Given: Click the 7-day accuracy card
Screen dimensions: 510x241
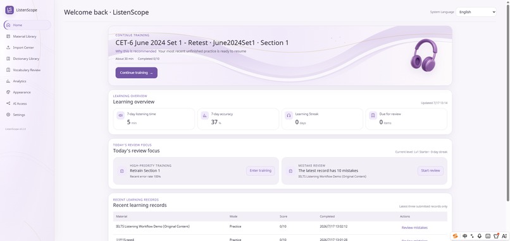Looking at the screenshot, I should coord(238,119).
